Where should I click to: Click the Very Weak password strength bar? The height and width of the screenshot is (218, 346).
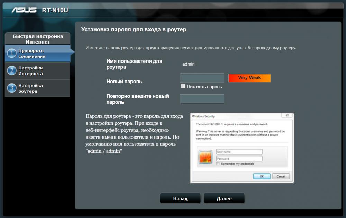click(249, 78)
